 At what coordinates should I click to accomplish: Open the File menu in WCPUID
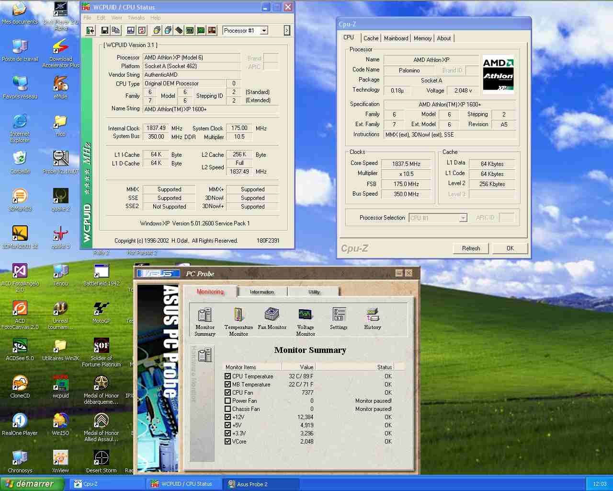87,18
